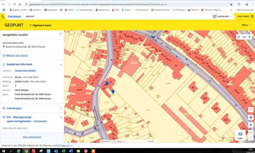The height and width of the screenshot is (153, 255).
Task: Open the Lagen layers panel
Action: [x=240, y=135]
